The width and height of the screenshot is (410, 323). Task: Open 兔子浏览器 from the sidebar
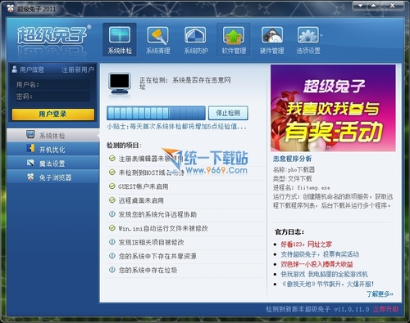(x=53, y=177)
